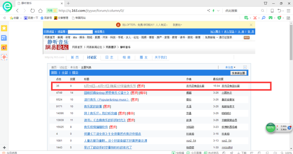
Task: Open favorites star in left sidebar
Action: coord(4,28)
